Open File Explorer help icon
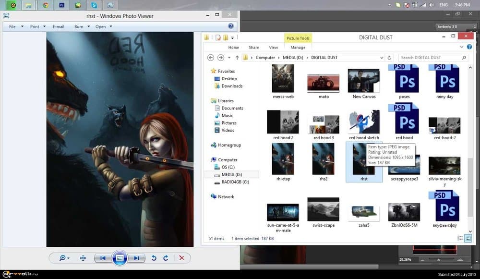The width and height of the screenshot is (480, 279). coord(469,47)
